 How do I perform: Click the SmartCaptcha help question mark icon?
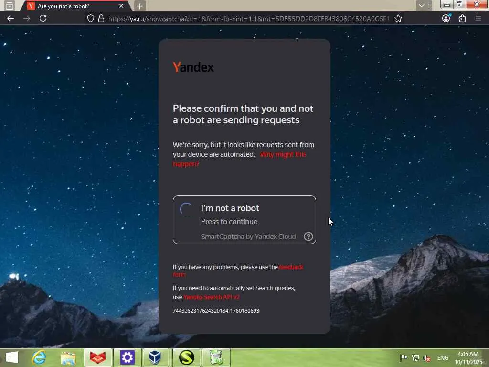tap(308, 237)
